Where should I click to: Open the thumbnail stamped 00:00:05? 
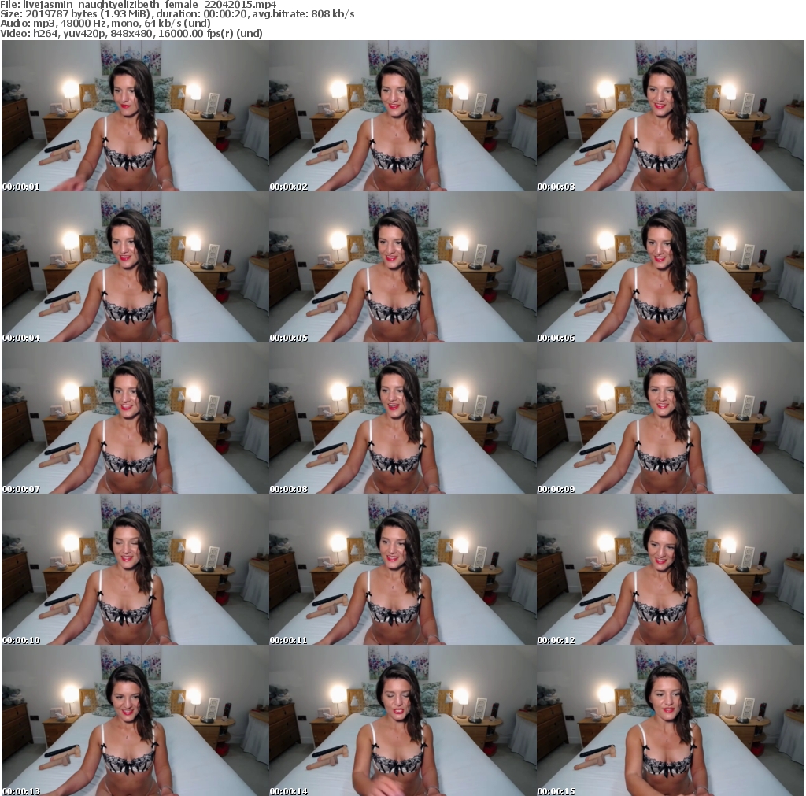point(402,268)
